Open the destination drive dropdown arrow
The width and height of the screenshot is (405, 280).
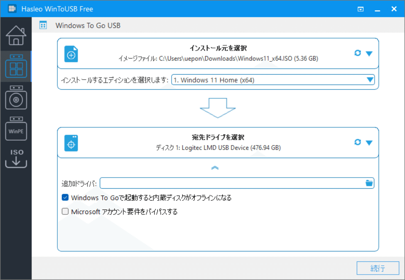point(369,142)
